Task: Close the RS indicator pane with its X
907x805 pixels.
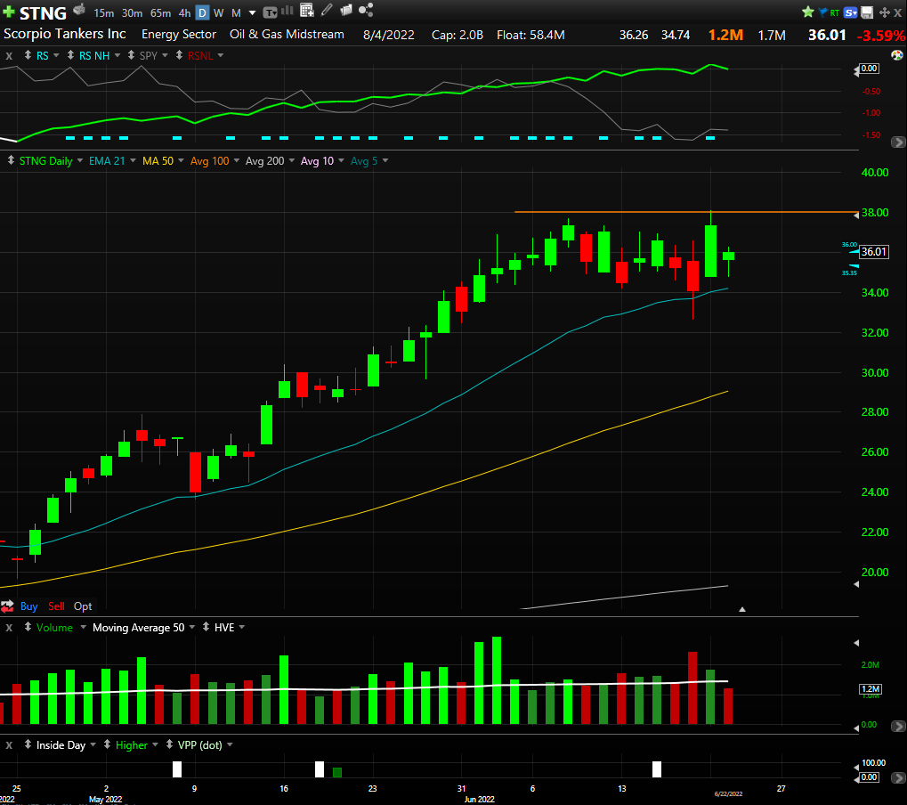Action: click(x=9, y=56)
